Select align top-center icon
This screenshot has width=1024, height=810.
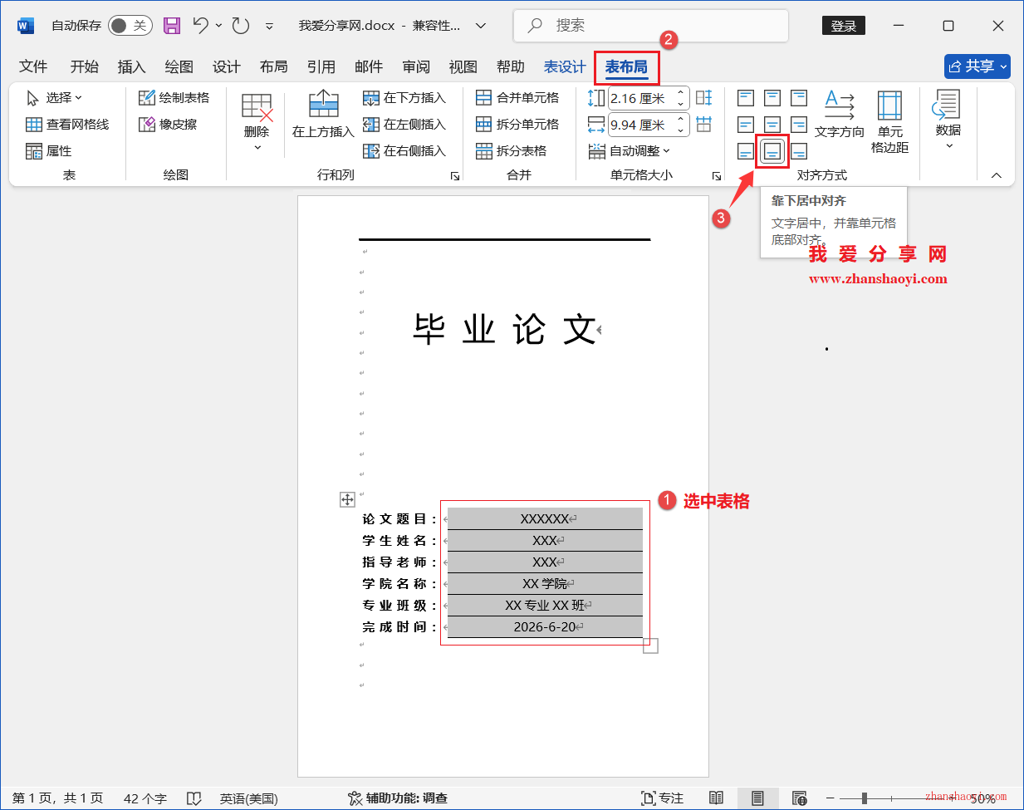(772, 98)
